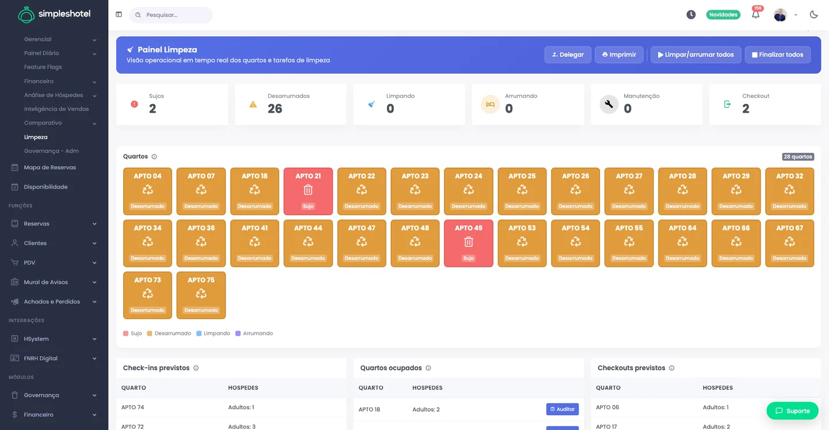Image resolution: width=829 pixels, height=430 pixels.
Task: Click Auditar for APTO 18
Action: point(562,409)
